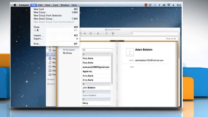Image resolution: width=208 pixels, height=117 pixels.
Task: Click adambaldwin724@hotmail.com email address
Action: (149, 60)
